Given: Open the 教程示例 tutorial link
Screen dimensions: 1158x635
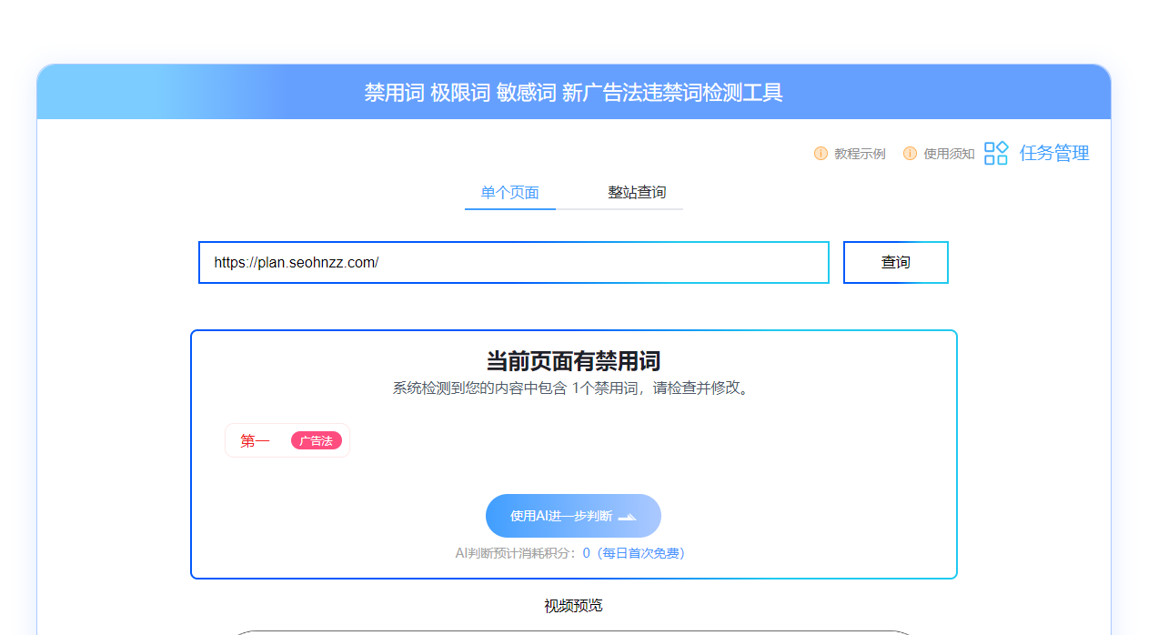Looking at the screenshot, I should [858, 153].
